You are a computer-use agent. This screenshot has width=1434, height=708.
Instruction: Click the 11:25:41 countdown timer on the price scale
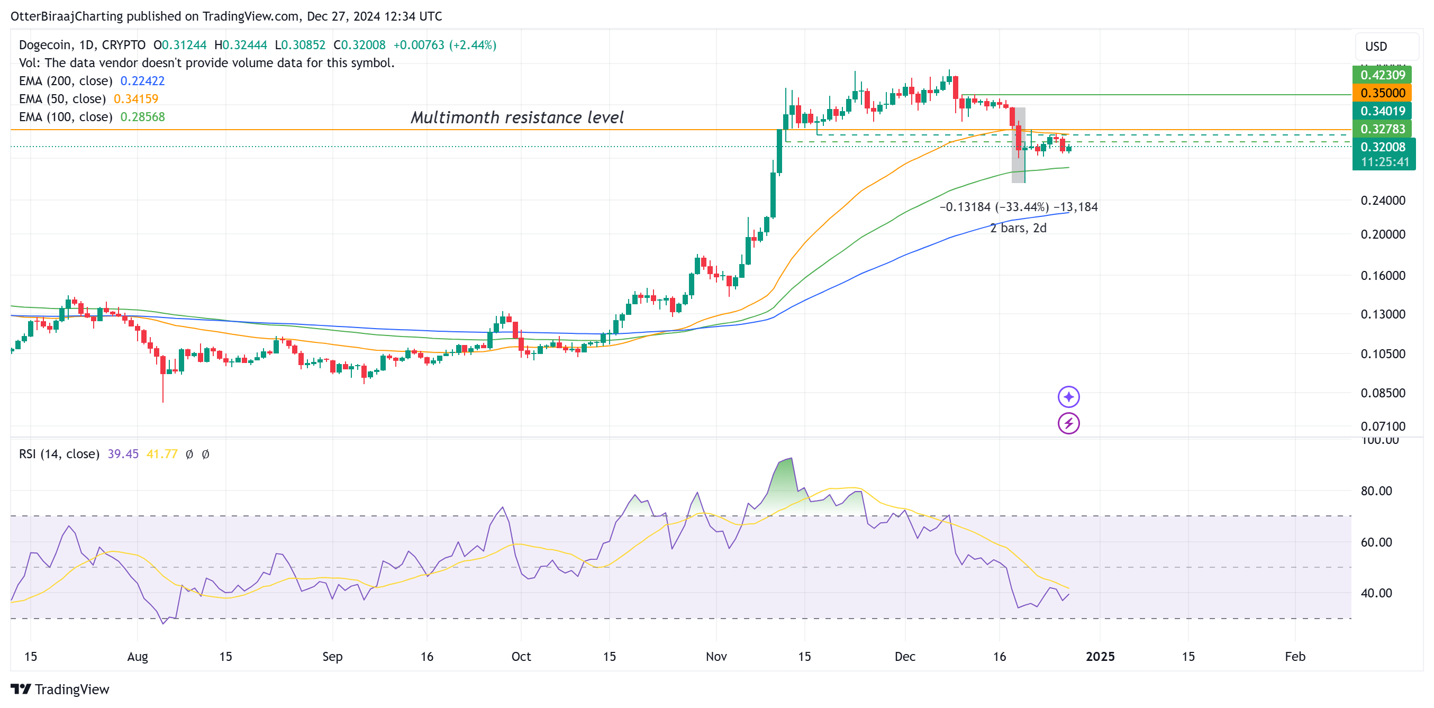(1384, 162)
